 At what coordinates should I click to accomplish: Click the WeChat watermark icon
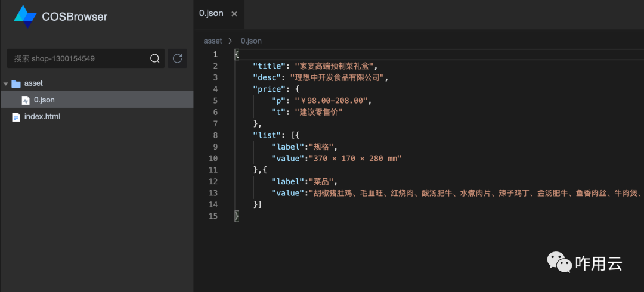pyautogui.click(x=559, y=262)
